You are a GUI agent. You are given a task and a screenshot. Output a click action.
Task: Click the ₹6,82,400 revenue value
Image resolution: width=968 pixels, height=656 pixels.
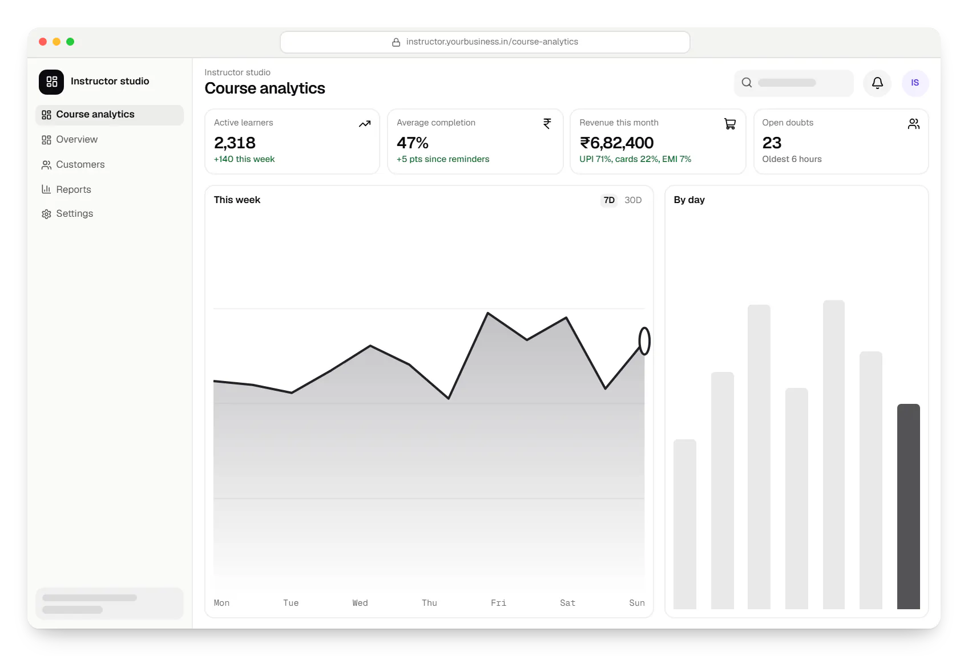click(616, 143)
